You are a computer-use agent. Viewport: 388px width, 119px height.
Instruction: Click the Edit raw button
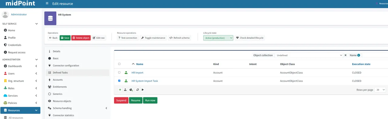[99, 38]
